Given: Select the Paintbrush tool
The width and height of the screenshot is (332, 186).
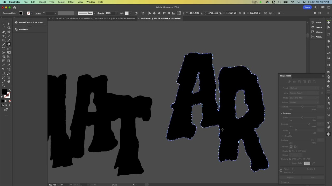Looking at the screenshot, I should tap(9, 40).
